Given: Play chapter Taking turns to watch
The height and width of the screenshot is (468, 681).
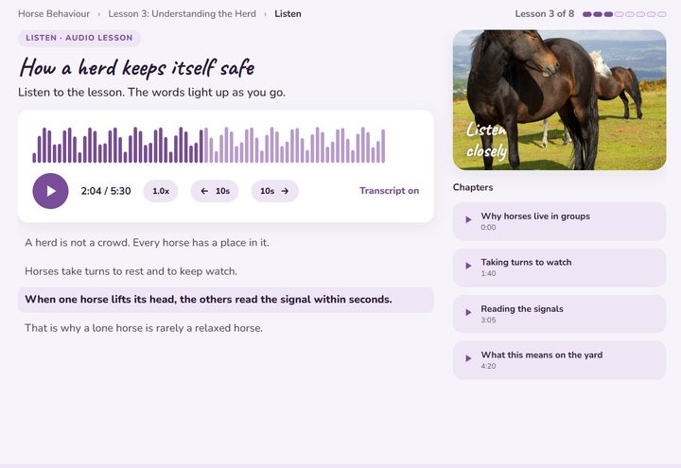Looking at the screenshot, I should [559, 268].
